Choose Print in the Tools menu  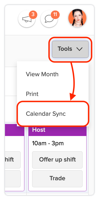(32, 94)
